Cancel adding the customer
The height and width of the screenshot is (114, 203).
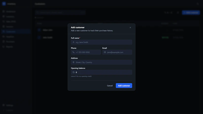pyautogui.click(x=110, y=86)
